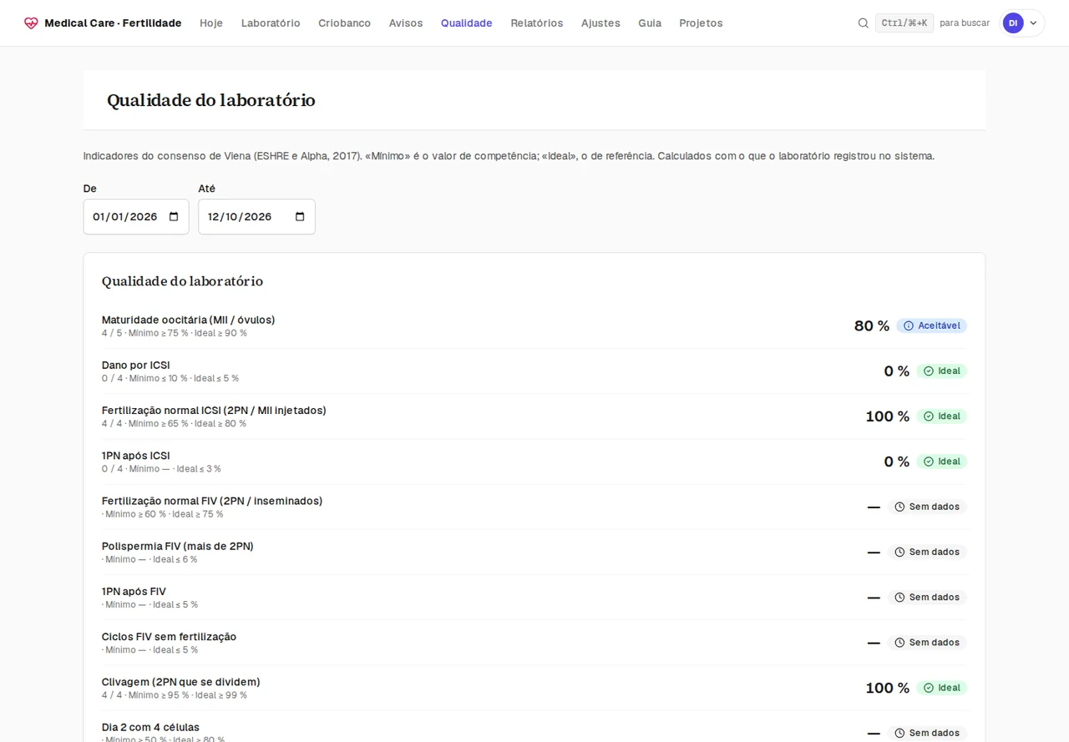Open the Guia page

(650, 23)
